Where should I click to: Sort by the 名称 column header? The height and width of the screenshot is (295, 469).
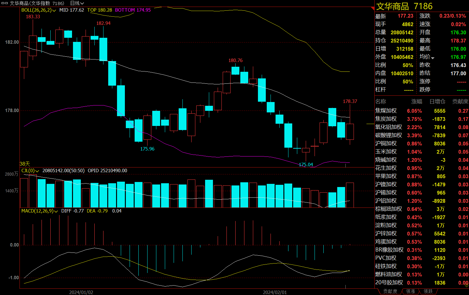click(381, 101)
